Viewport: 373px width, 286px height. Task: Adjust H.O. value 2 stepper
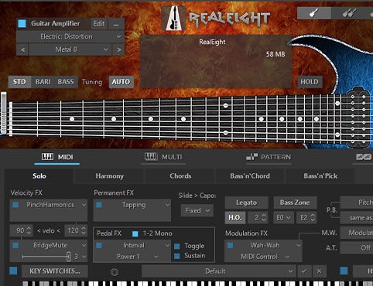pyautogui.click(x=258, y=218)
